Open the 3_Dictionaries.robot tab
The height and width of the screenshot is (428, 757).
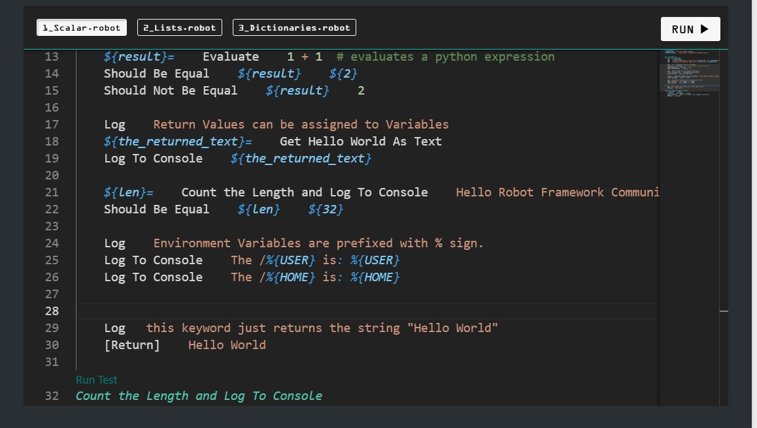pos(294,27)
